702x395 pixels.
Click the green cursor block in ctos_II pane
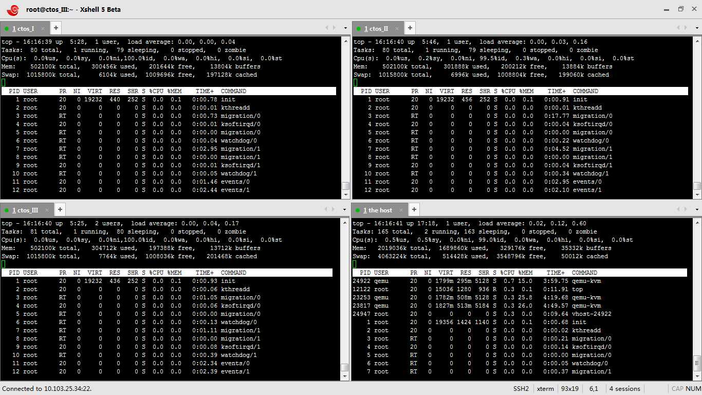click(x=355, y=83)
